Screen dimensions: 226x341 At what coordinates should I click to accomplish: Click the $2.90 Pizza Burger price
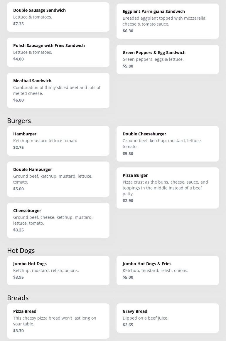128,201
